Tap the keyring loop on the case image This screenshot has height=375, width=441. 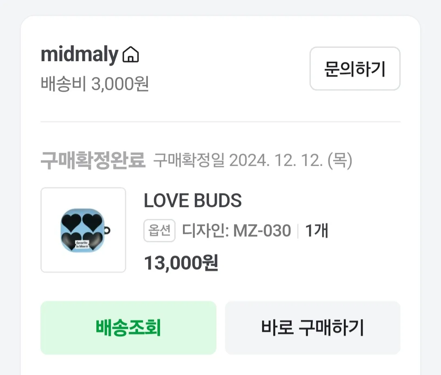click(x=107, y=230)
